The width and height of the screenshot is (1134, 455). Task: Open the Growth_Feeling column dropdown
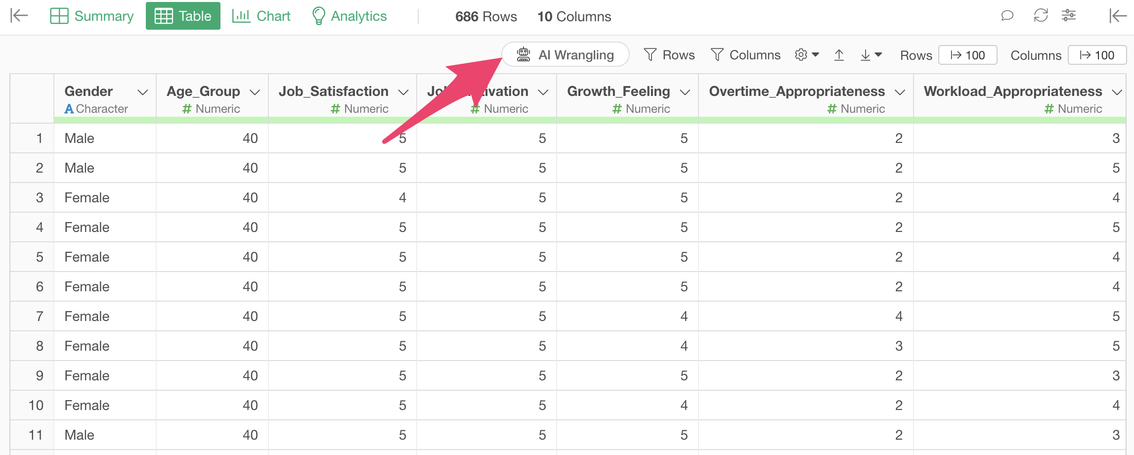point(685,92)
